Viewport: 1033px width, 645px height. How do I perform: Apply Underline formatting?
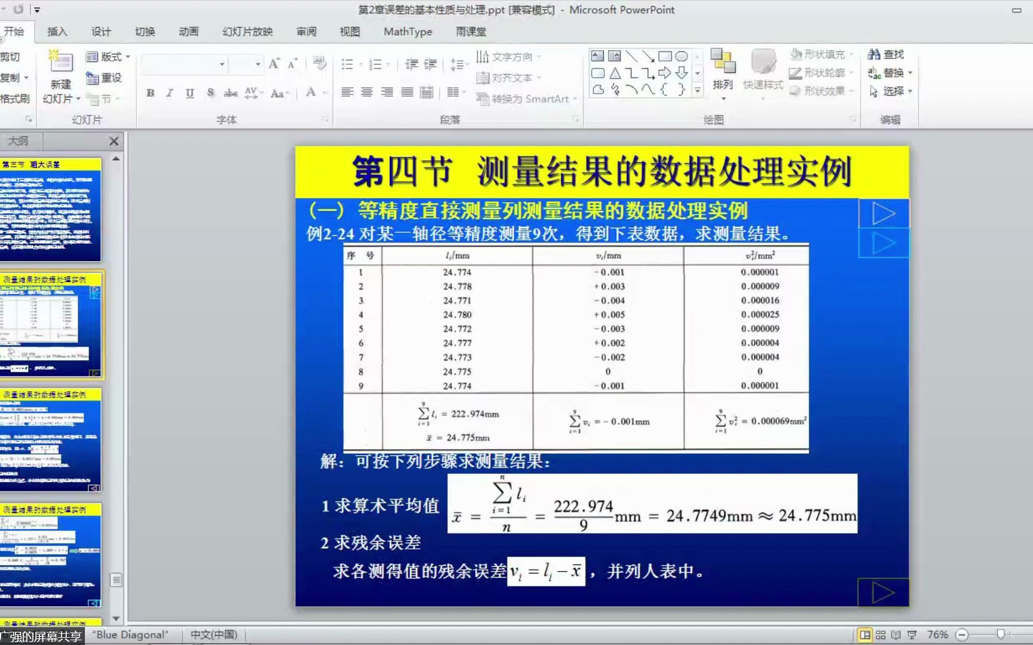pyautogui.click(x=190, y=93)
